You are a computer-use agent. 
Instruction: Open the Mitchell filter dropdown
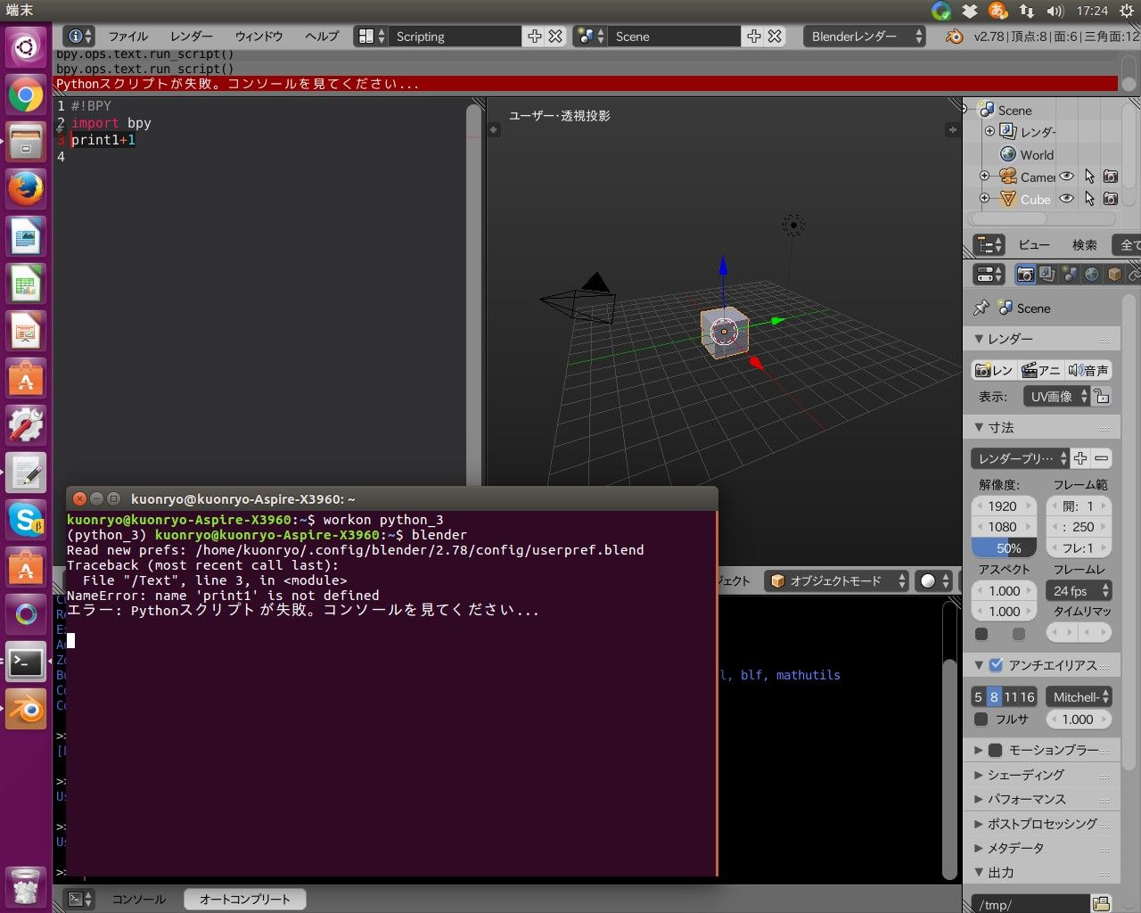point(1079,697)
